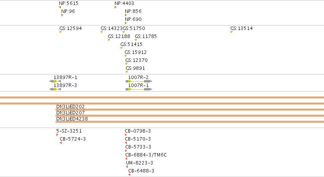Click the NP:5615 insertion marker triangle

tap(60, 7)
